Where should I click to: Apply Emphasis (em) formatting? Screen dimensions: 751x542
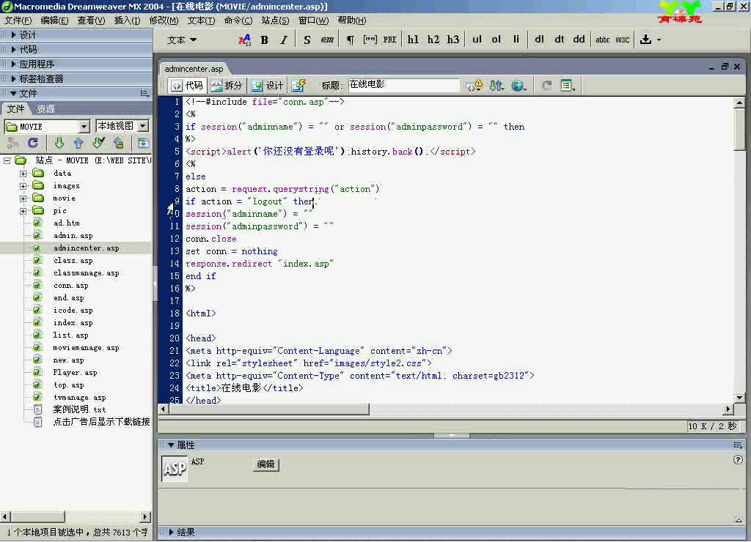[327, 40]
